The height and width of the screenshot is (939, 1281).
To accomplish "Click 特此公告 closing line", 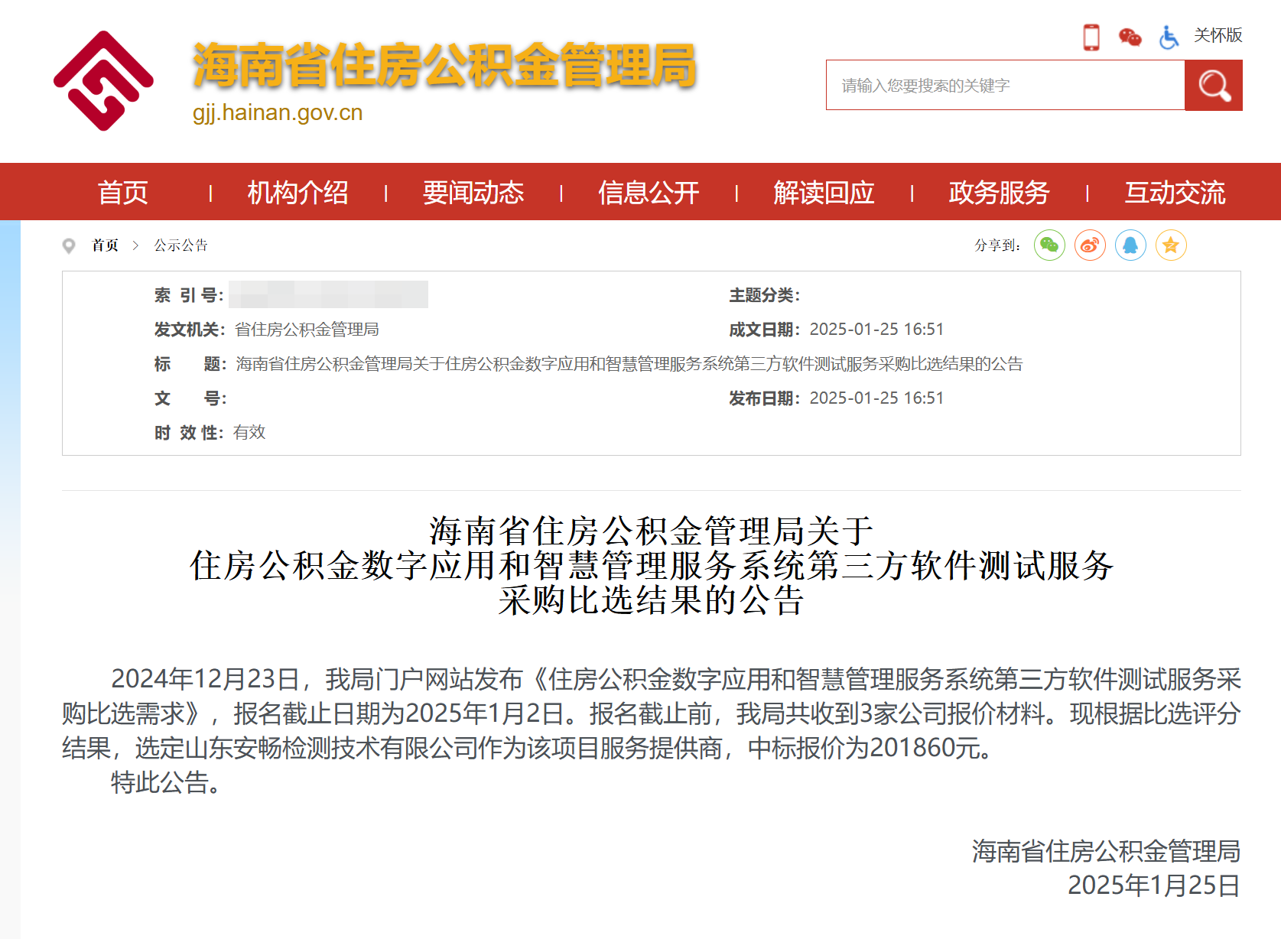I will pyautogui.click(x=166, y=782).
